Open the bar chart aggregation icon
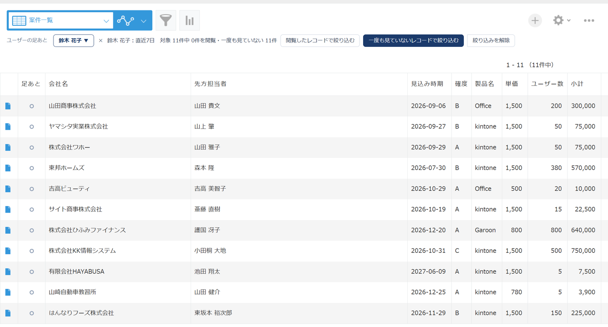608x327 pixels. click(189, 20)
